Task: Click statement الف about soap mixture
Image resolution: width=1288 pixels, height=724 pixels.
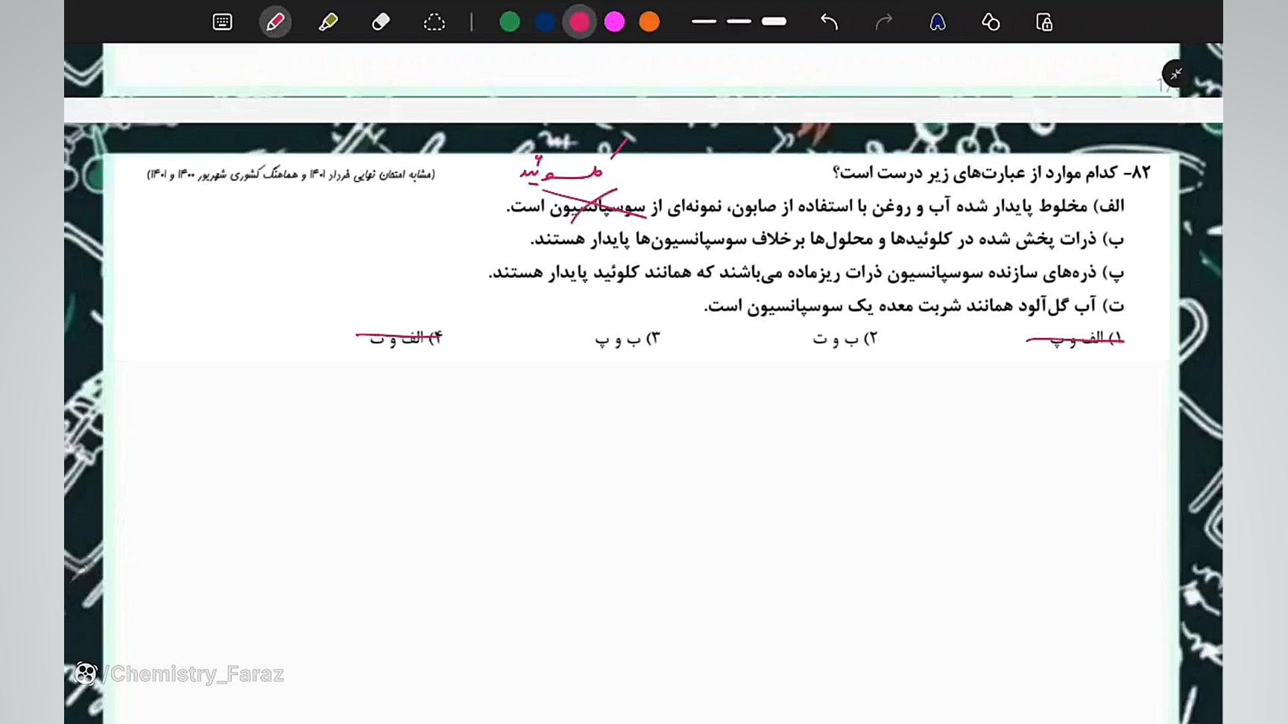Action: [x=815, y=206]
